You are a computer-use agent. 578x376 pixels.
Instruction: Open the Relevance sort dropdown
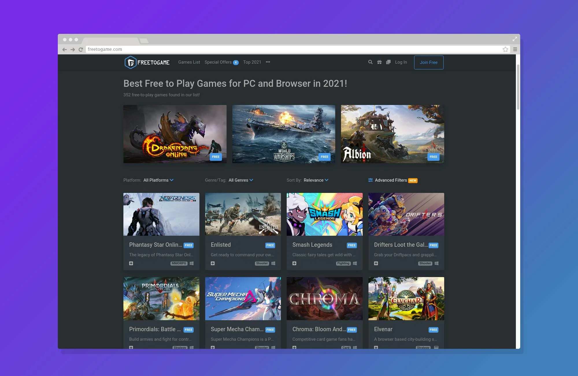click(x=316, y=180)
